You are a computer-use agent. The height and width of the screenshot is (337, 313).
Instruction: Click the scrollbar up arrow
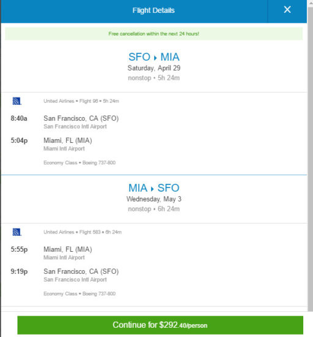coord(310,3)
